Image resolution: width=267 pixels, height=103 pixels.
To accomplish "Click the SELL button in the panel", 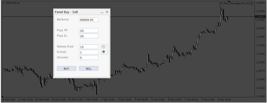I will click(89, 68).
